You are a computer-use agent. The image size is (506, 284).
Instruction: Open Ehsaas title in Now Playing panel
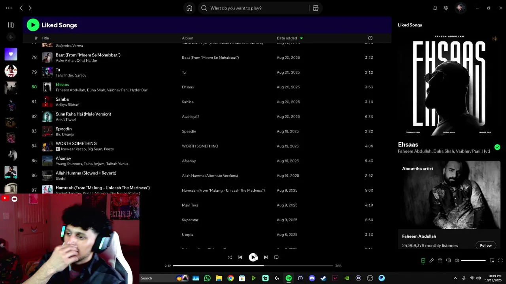click(x=408, y=144)
